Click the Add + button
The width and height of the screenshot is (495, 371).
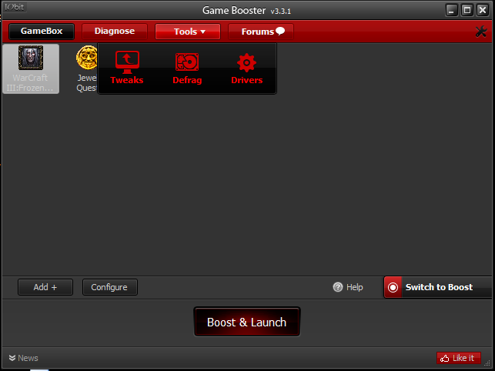(x=45, y=287)
